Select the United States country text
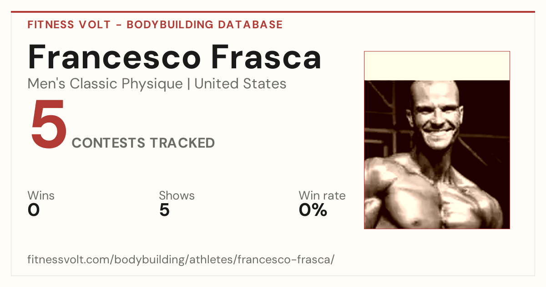 pyautogui.click(x=240, y=84)
